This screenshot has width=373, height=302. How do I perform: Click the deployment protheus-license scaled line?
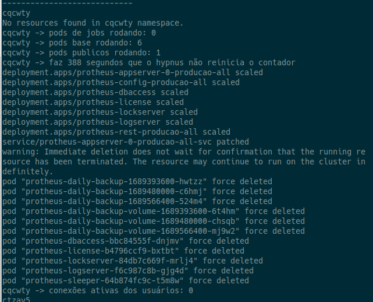(93, 102)
